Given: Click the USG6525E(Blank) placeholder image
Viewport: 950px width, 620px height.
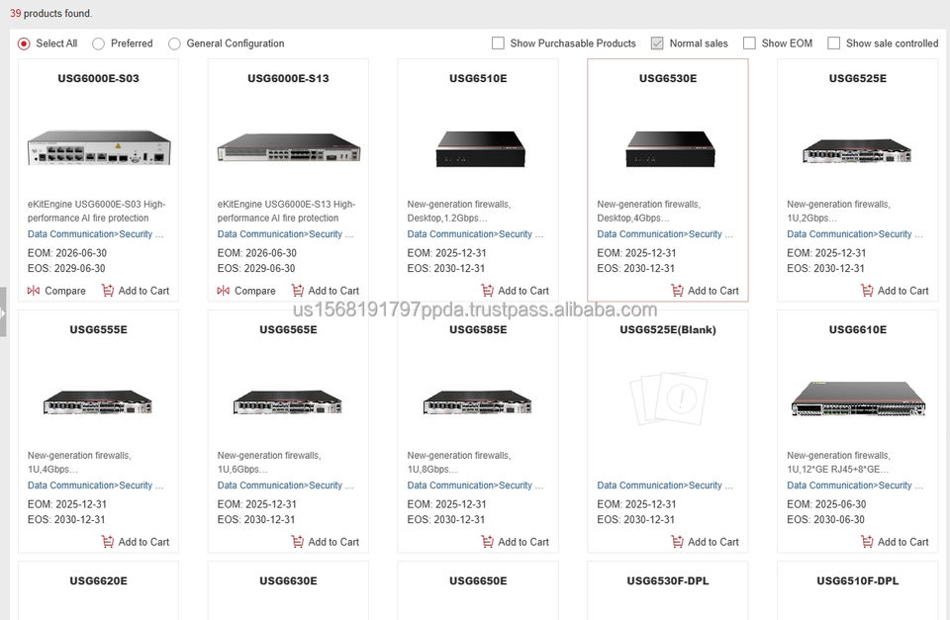Looking at the screenshot, I should click(x=668, y=399).
